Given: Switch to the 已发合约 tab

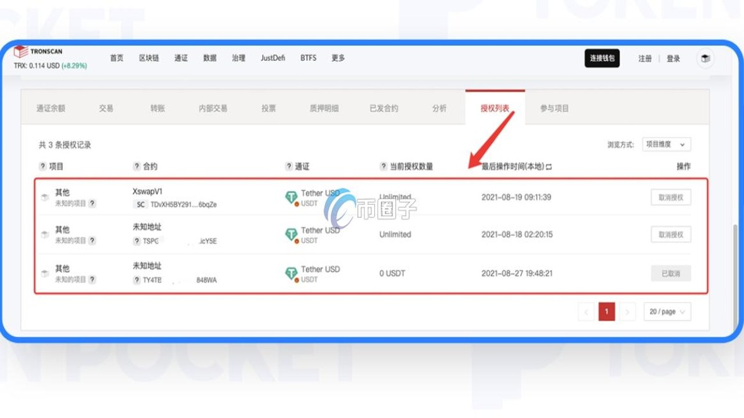Looking at the screenshot, I should click(384, 108).
